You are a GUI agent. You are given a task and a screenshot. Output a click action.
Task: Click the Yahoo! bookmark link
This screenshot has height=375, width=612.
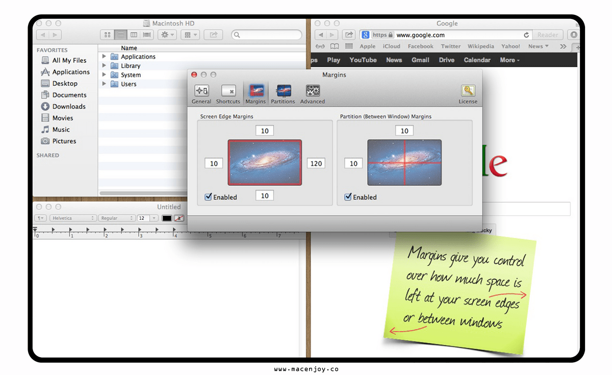511,46
